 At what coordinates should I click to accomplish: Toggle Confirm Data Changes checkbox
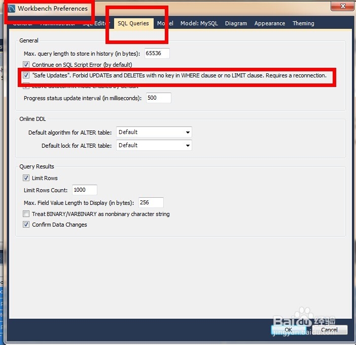pos(26,225)
